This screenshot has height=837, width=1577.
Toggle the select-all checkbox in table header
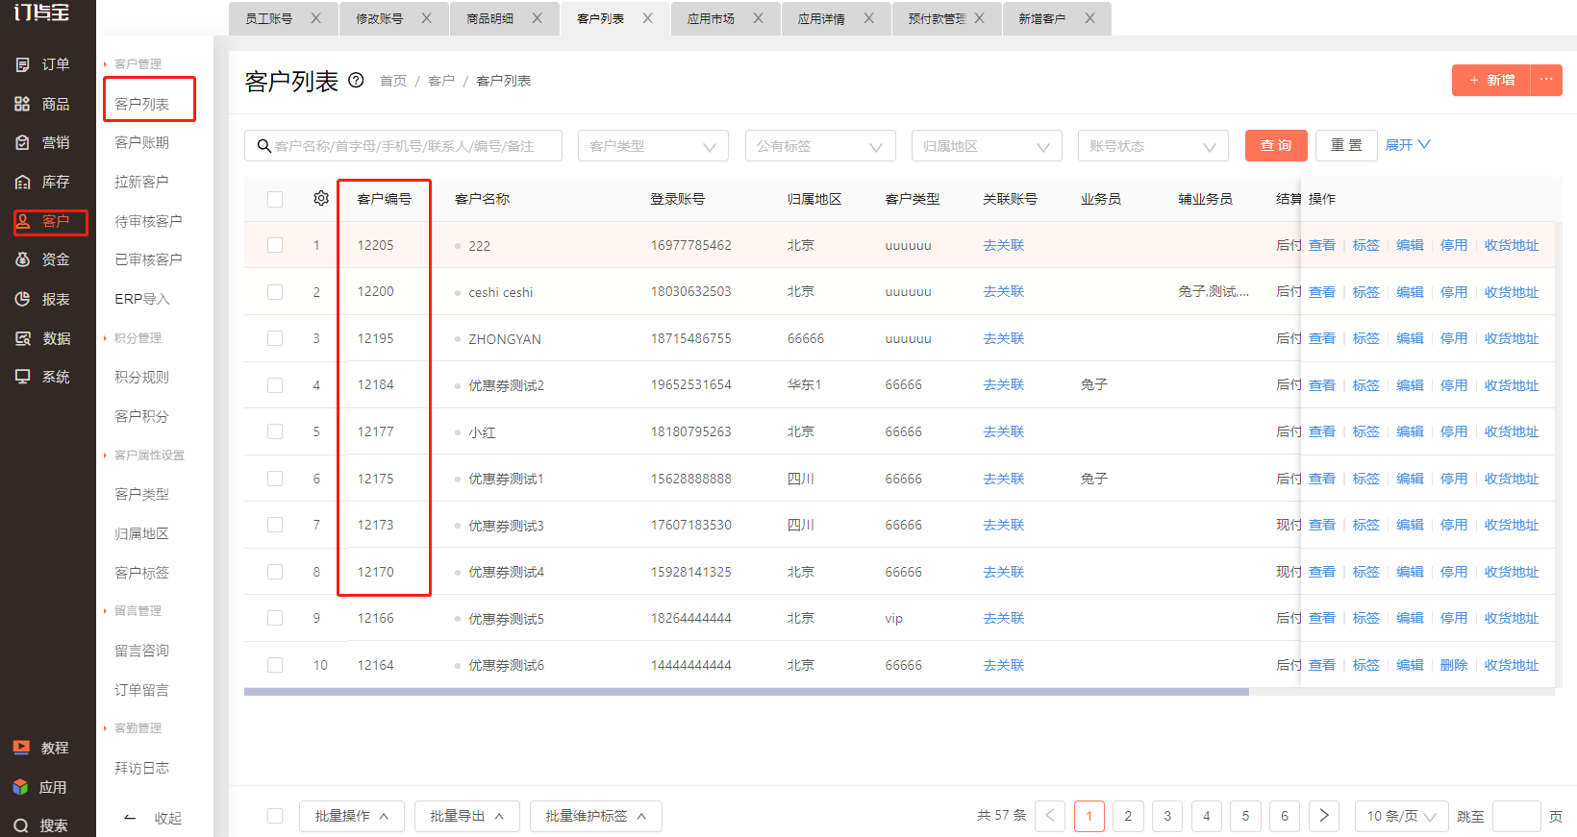[x=275, y=199]
